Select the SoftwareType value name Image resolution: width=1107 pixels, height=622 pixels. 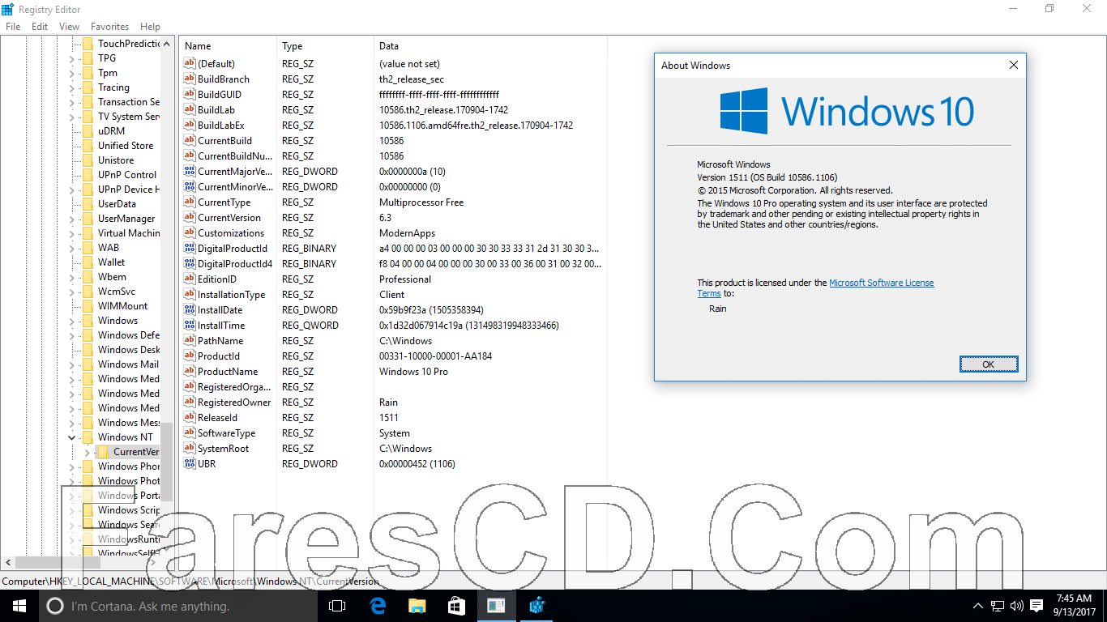227,433
